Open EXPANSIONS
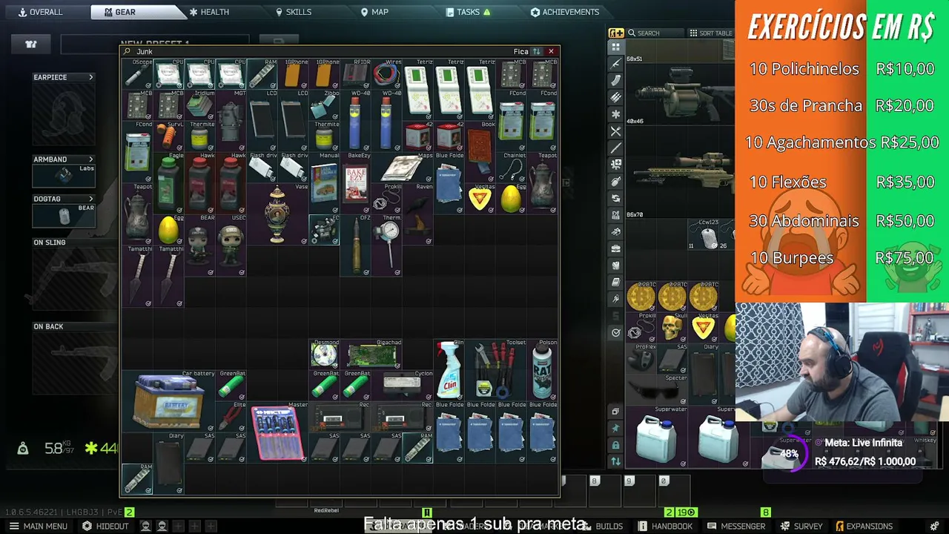 click(x=864, y=526)
